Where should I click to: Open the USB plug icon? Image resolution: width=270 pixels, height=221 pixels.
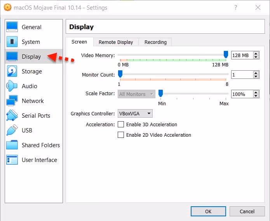pyautogui.click(x=12, y=130)
